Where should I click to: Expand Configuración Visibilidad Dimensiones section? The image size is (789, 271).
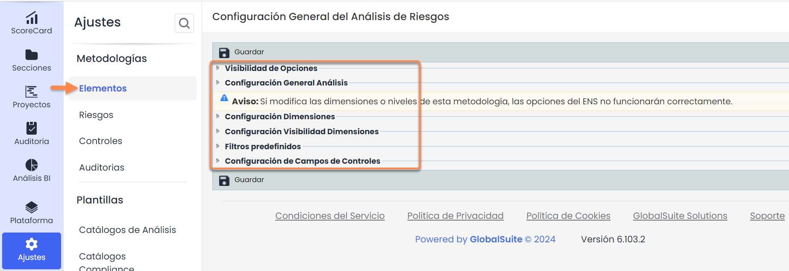301,131
